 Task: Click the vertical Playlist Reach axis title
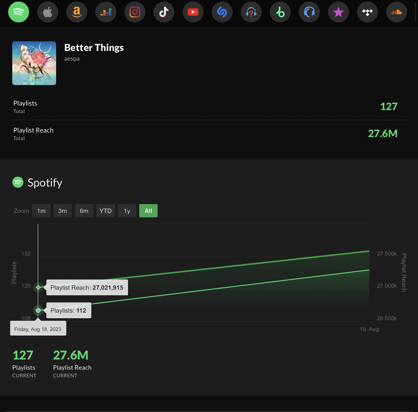(404, 272)
